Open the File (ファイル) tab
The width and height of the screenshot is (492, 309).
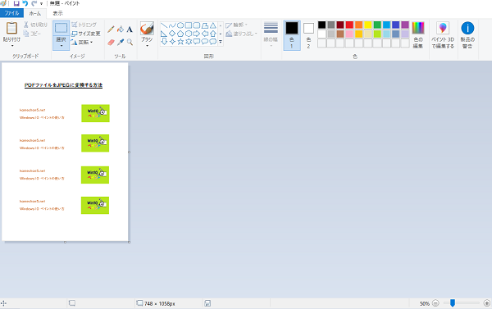click(11, 13)
